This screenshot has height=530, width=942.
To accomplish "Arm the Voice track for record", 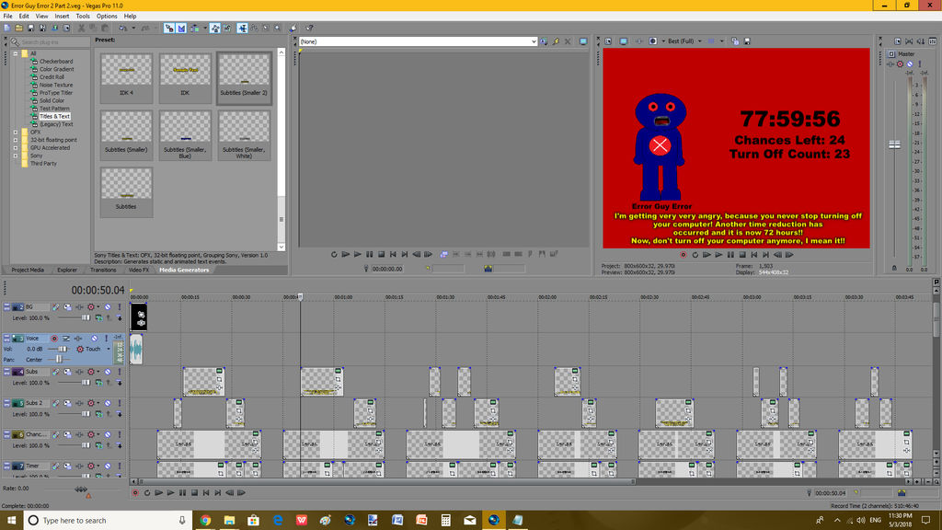I will pos(54,339).
